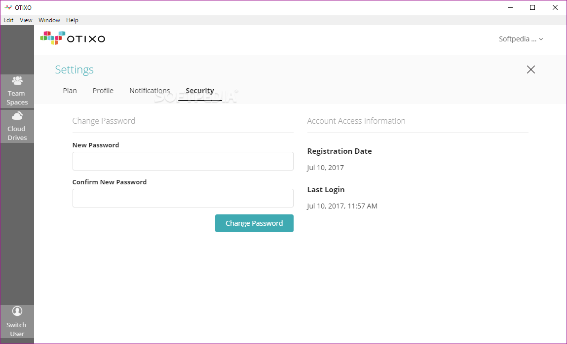Open Cloud Drives in the sidebar

click(17, 126)
